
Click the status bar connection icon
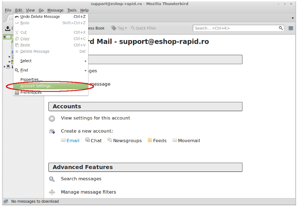point(6,202)
